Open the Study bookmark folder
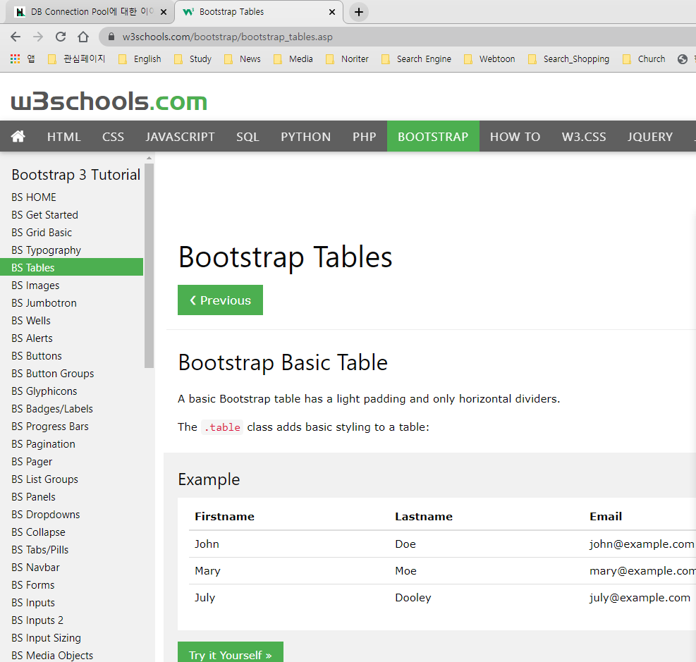 193,59
